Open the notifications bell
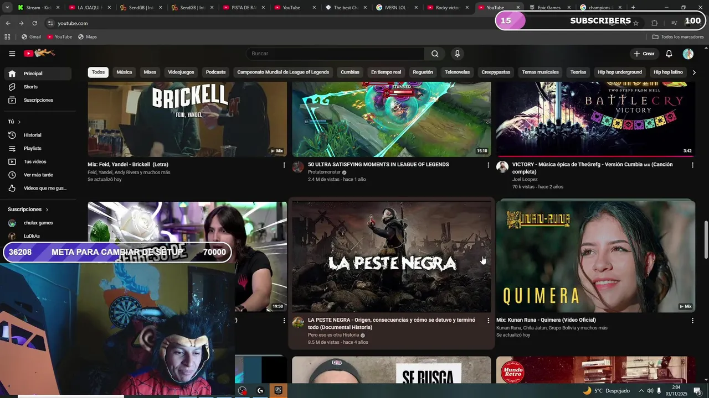The height and width of the screenshot is (398, 709). pyautogui.click(x=669, y=54)
